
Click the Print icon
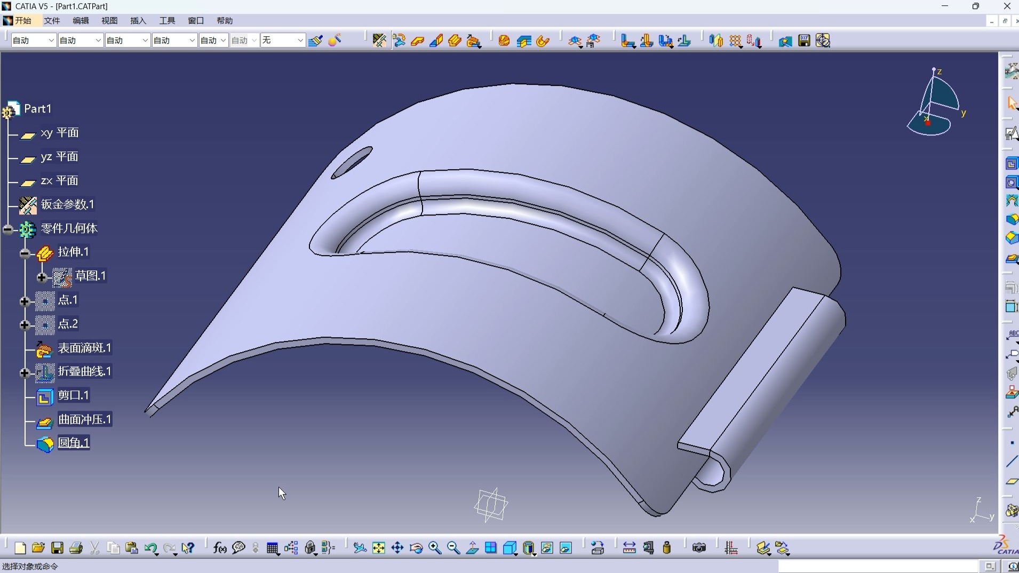coord(76,548)
